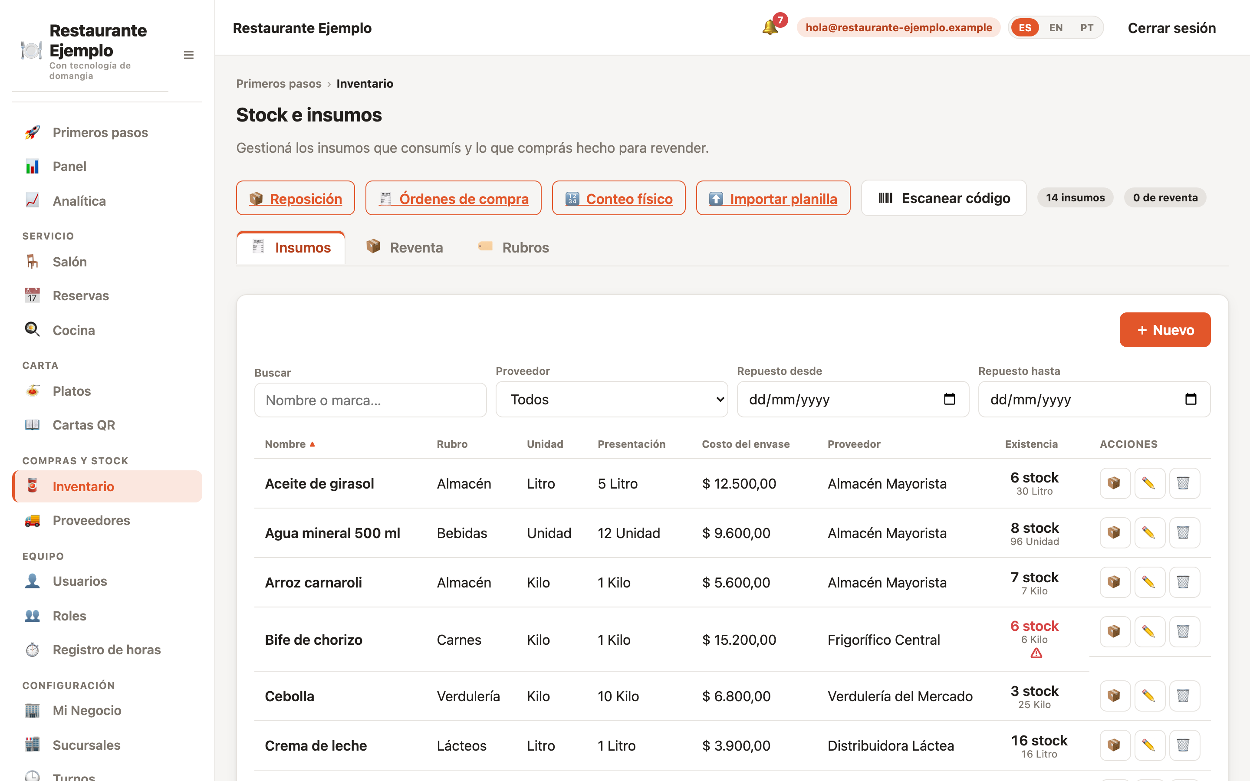Open Órdenes de compra
1250x781 pixels.
tap(454, 198)
